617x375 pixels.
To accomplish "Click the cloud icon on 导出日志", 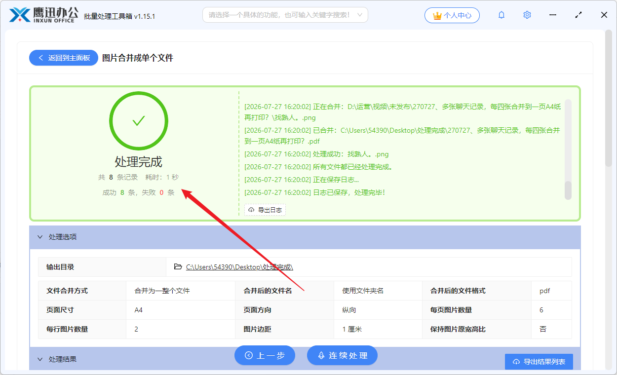I will [x=251, y=210].
